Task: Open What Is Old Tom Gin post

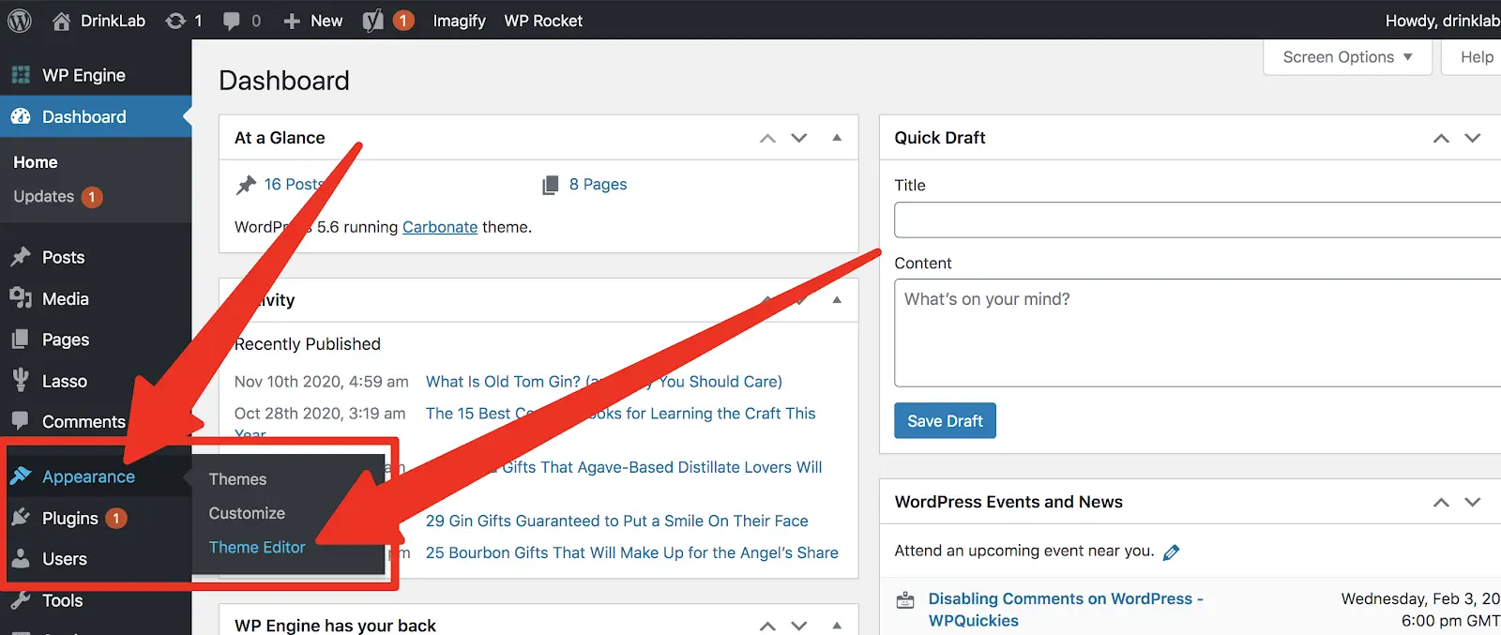Action: coord(604,382)
